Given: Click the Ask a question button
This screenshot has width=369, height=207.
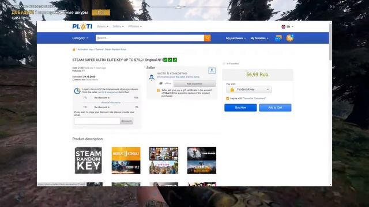Looking at the screenshot, I should pyautogui.click(x=195, y=83).
